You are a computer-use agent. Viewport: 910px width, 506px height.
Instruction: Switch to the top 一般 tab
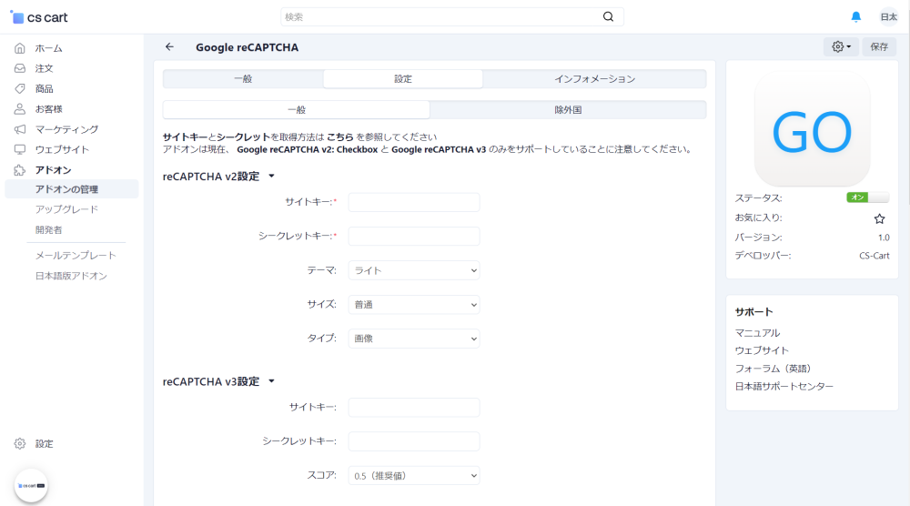pos(243,79)
